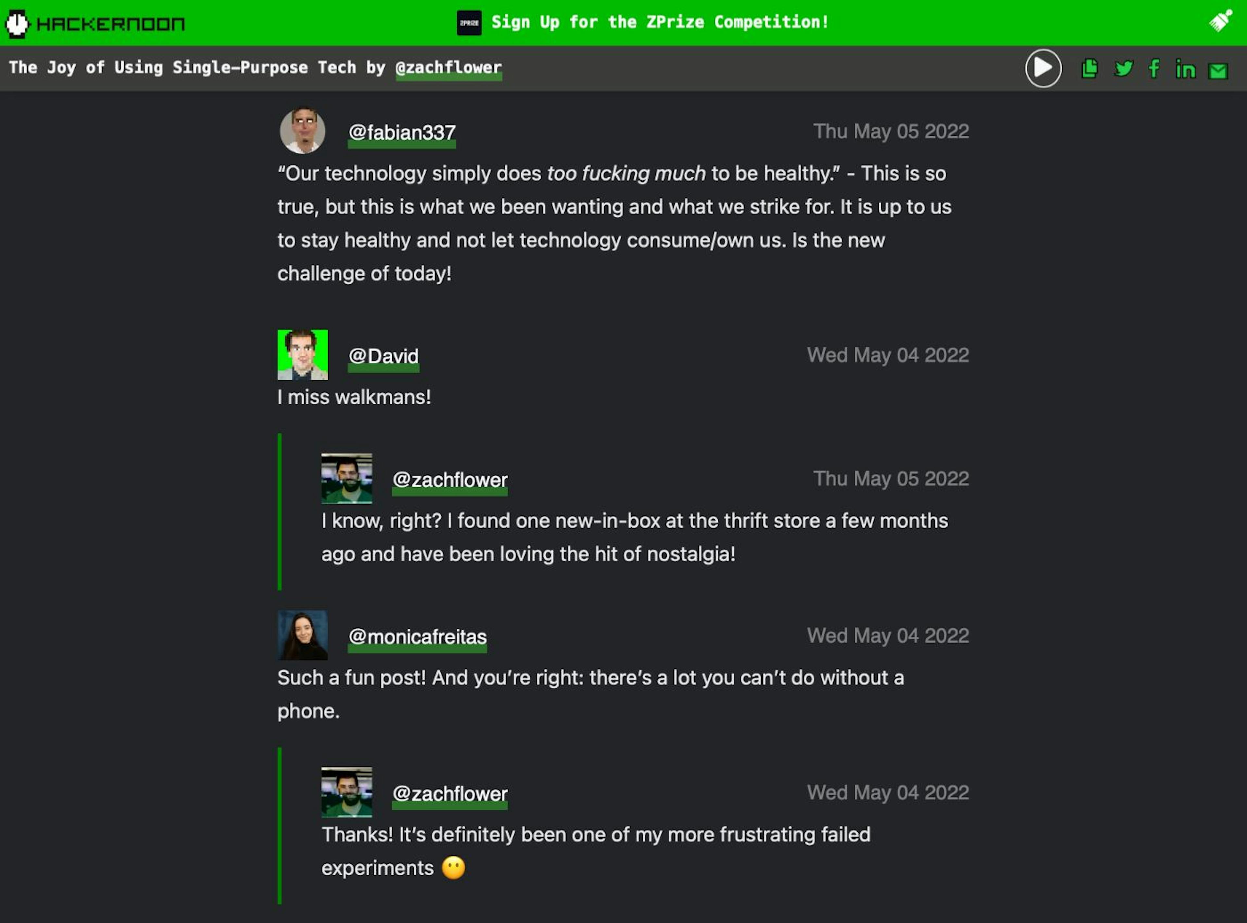This screenshot has height=923, width=1247.
Task: Click @zachflower in the walkman reply
Action: [450, 479]
